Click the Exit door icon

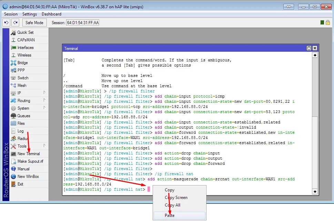click(13, 184)
